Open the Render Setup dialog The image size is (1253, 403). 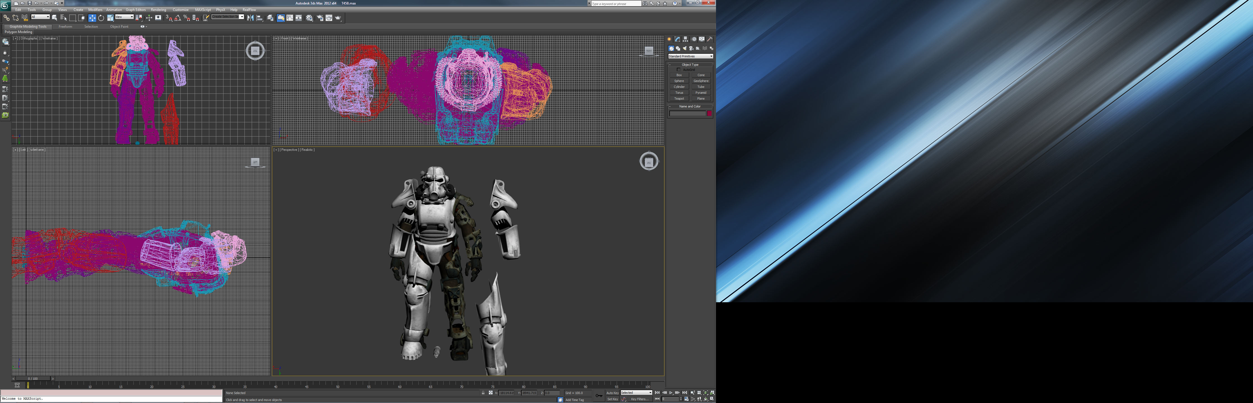point(320,18)
